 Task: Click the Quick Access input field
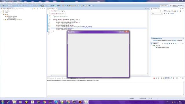(164, 5)
